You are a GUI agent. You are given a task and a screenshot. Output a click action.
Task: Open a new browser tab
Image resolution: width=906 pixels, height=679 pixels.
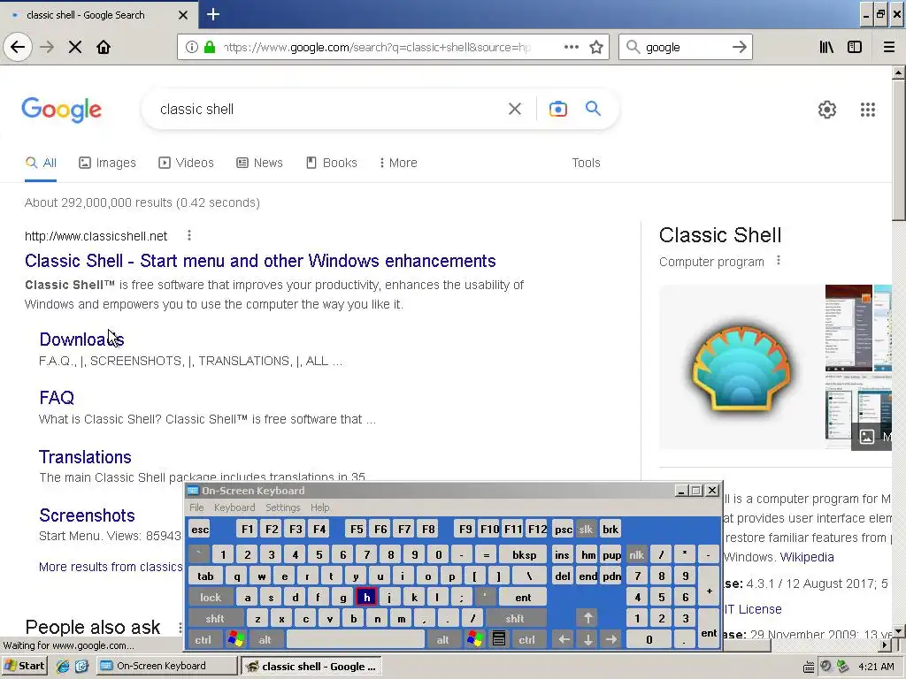click(213, 14)
